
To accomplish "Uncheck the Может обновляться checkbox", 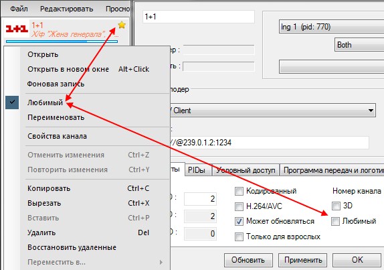I will [239, 222].
